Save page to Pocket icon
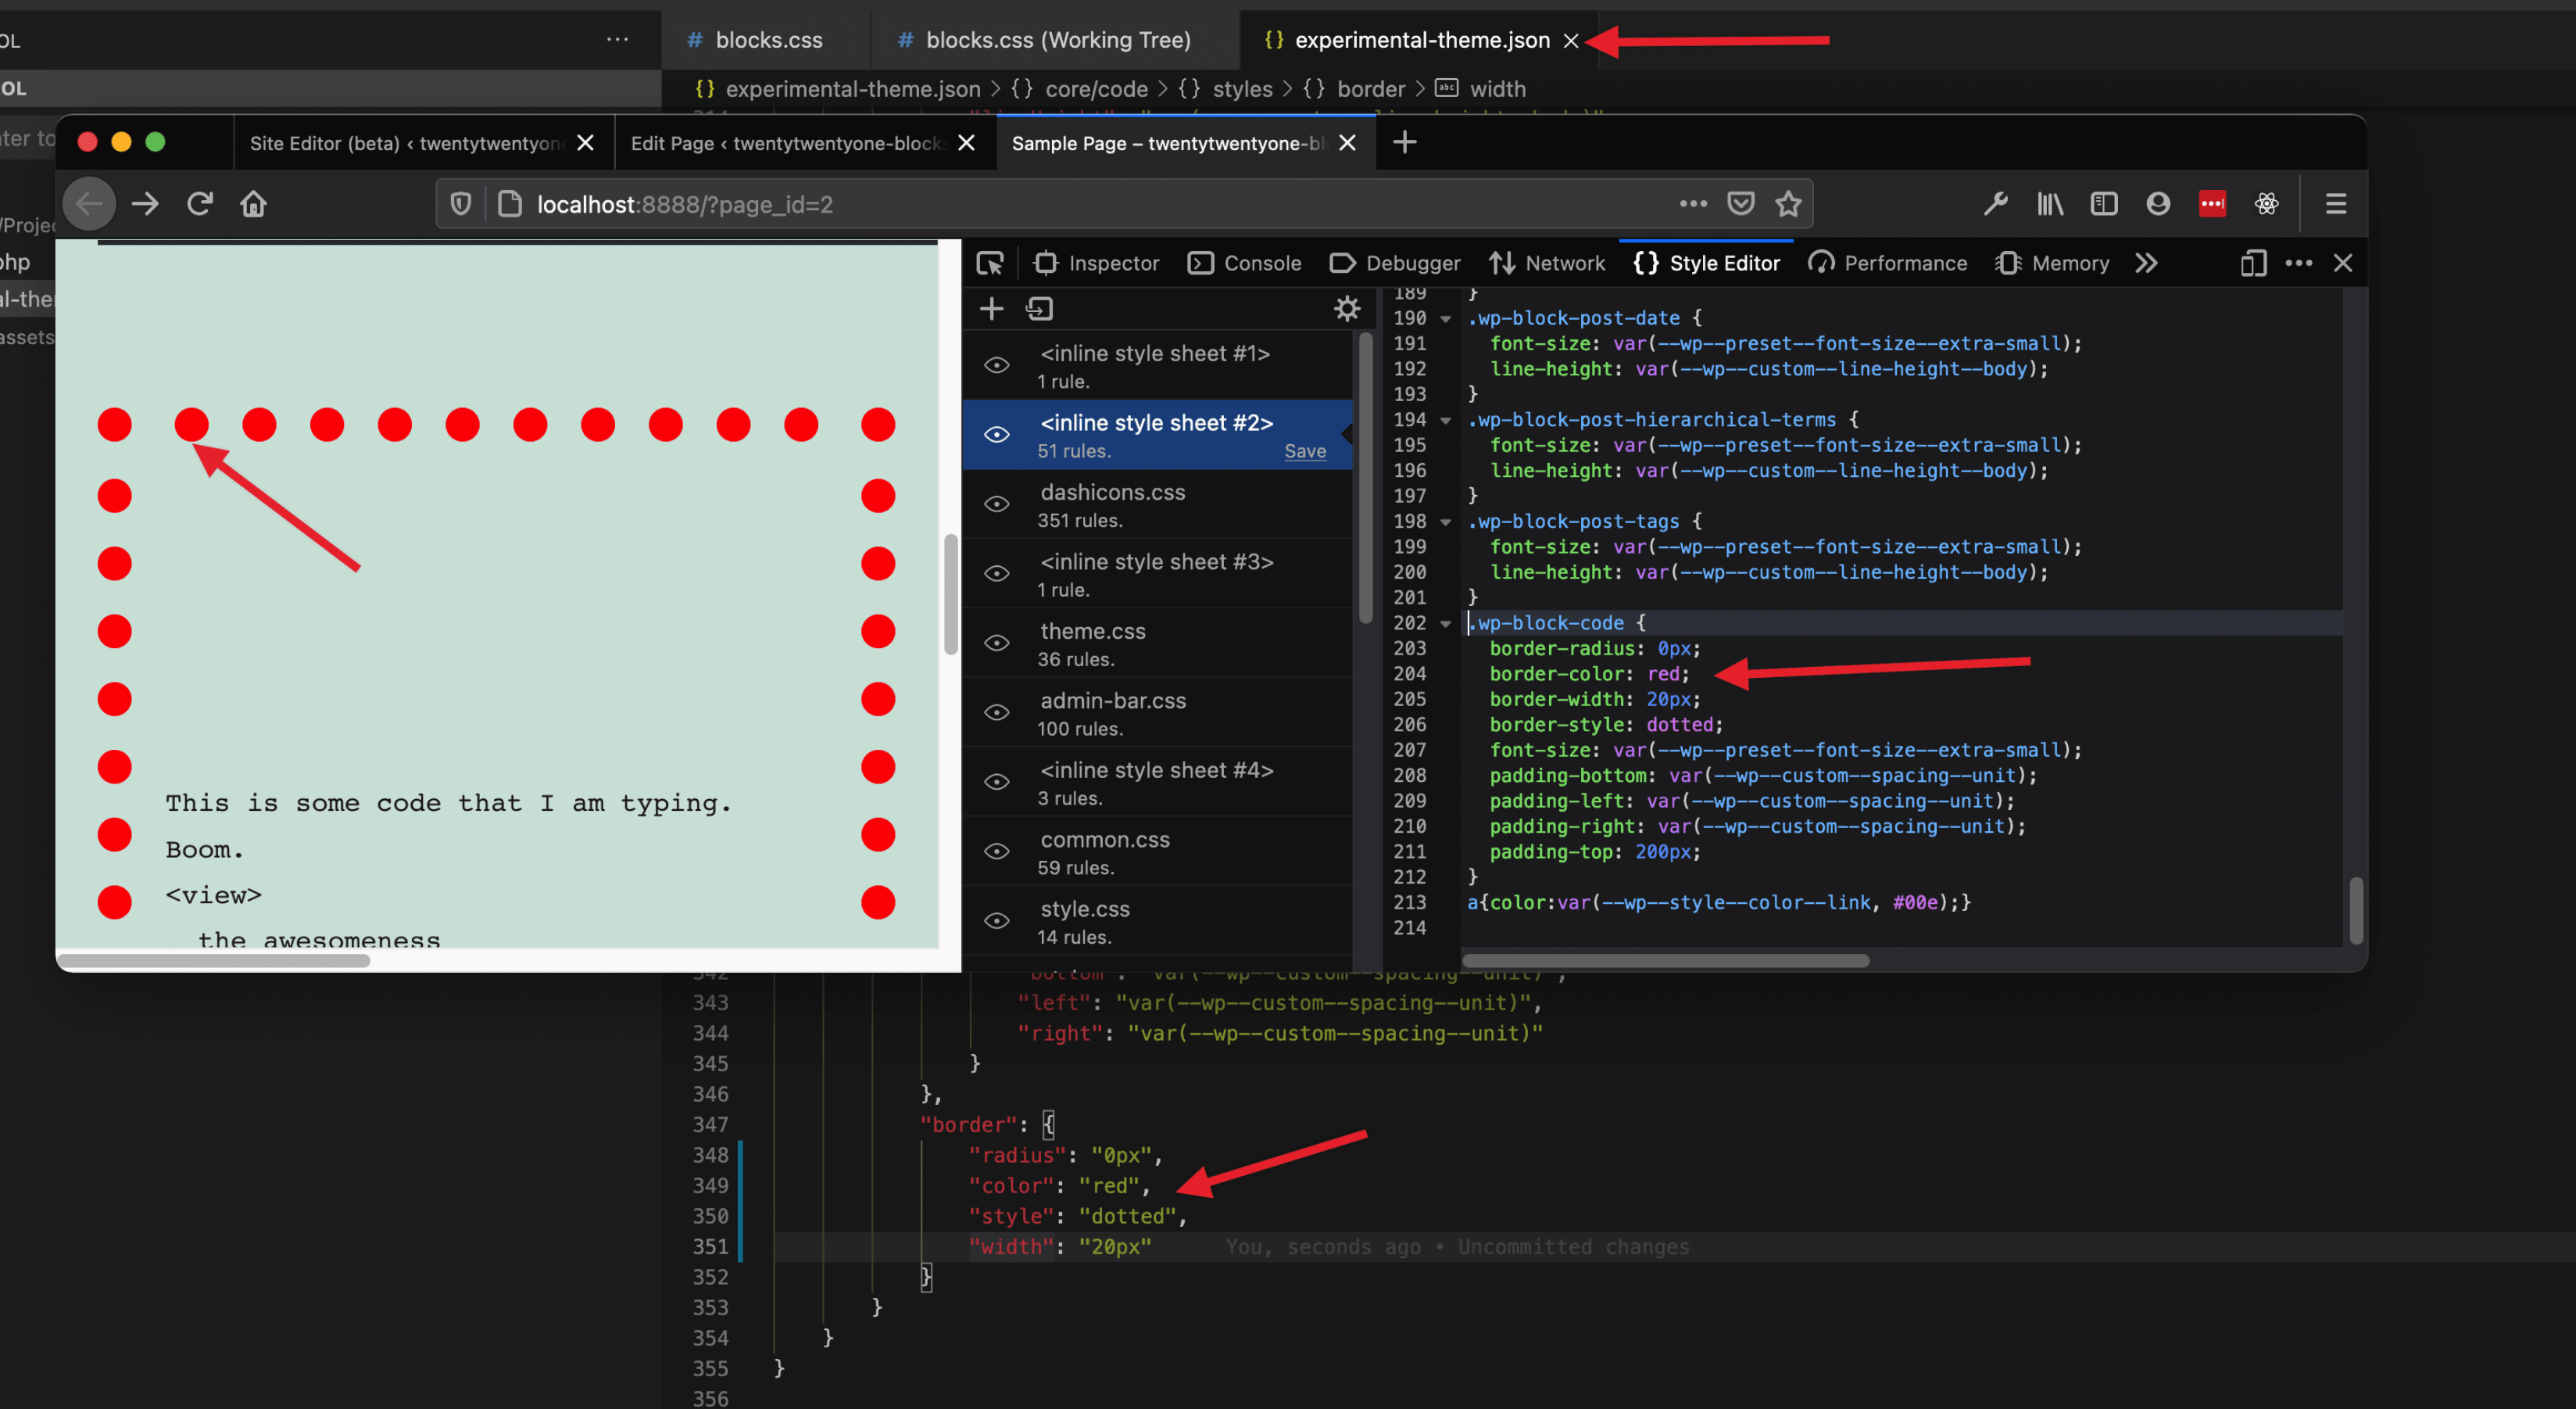 pos(1741,204)
